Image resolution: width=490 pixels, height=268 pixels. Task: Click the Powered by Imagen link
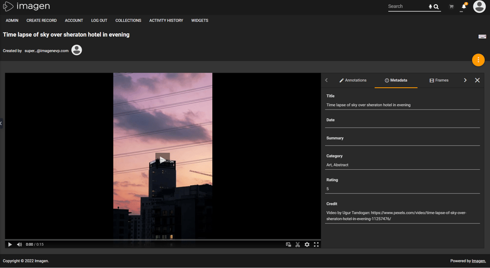(479, 261)
